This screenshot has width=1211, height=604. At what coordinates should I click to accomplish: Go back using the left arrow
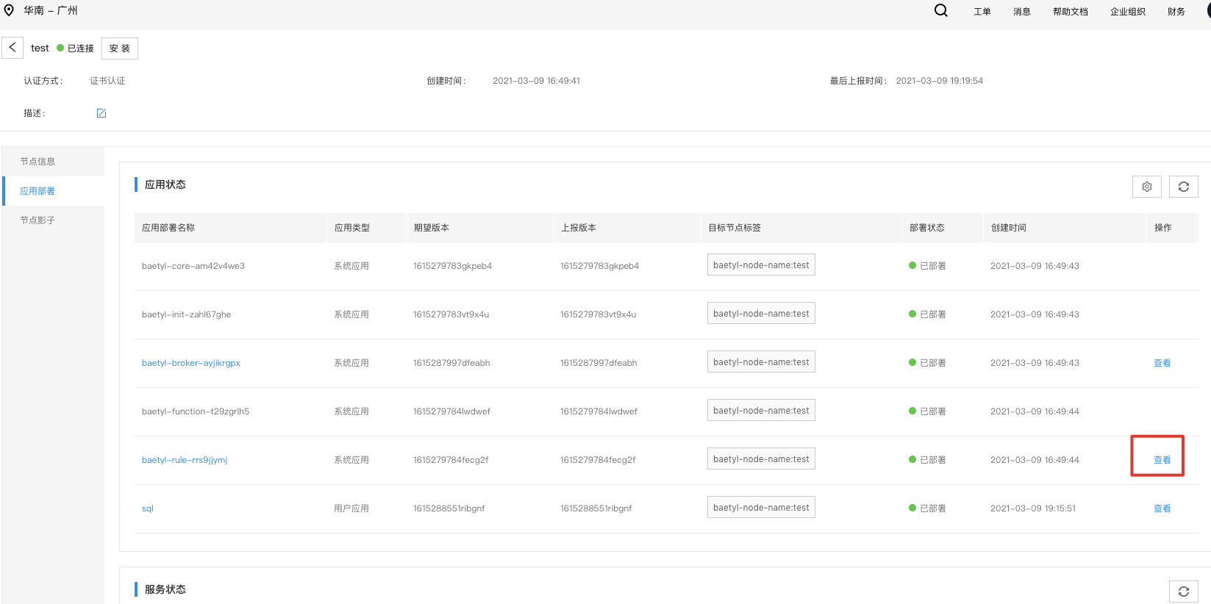[12, 48]
